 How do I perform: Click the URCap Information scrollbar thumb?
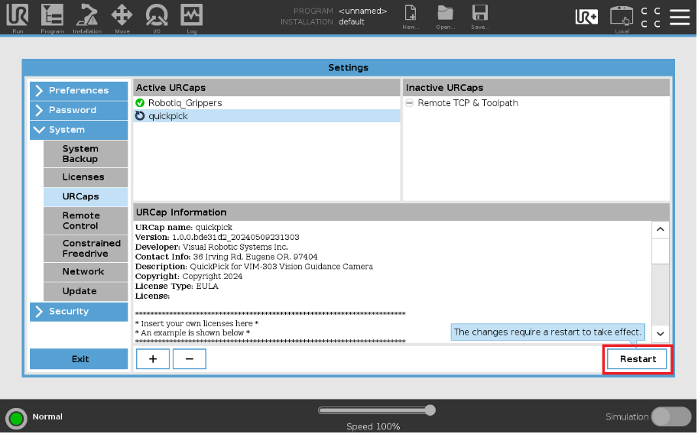(661, 252)
